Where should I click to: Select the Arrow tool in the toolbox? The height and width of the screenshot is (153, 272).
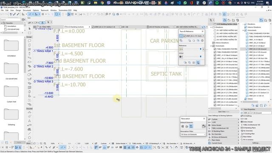click(29, 28)
